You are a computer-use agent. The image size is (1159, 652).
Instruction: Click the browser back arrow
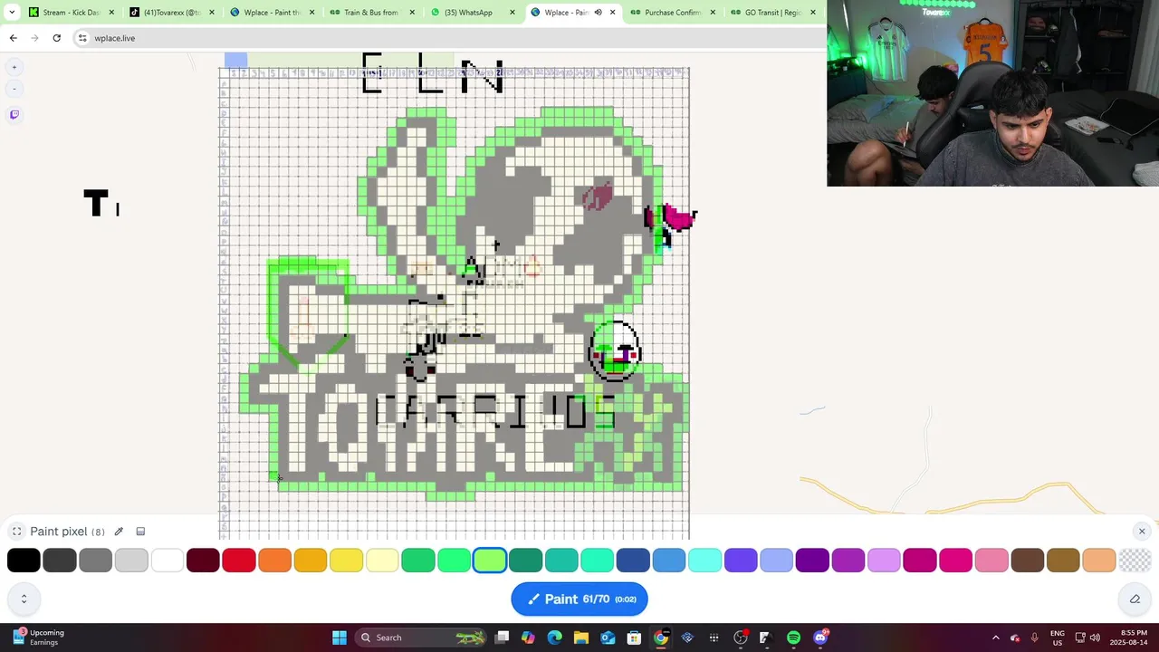pyautogui.click(x=13, y=38)
